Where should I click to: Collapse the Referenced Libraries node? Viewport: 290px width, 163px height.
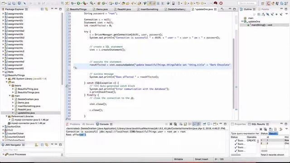(6, 116)
